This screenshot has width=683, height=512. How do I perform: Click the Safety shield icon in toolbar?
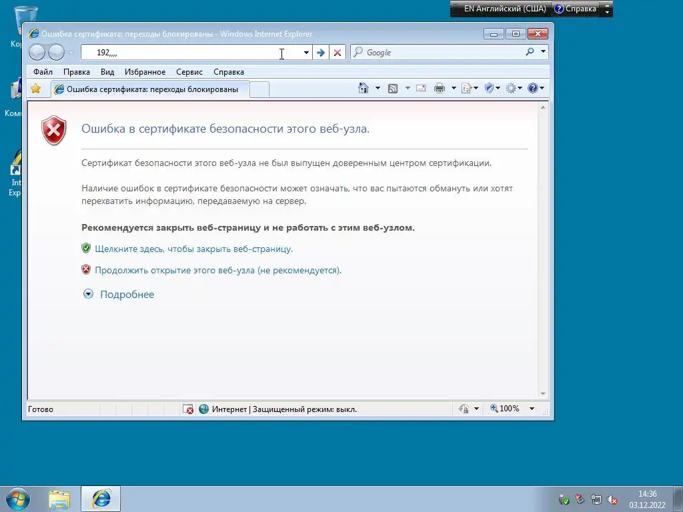click(x=489, y=88)
